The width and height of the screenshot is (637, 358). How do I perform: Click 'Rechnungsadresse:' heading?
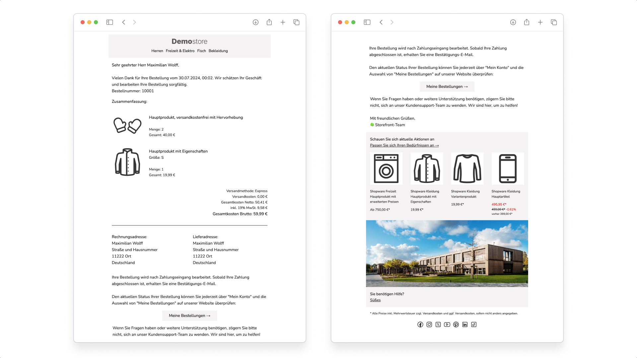click(x=129, y=237)
